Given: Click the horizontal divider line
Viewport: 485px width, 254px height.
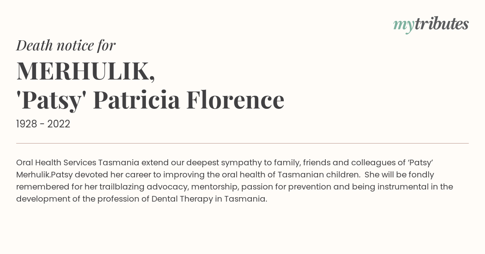Looking at the screenshot, I should point(242,143).
